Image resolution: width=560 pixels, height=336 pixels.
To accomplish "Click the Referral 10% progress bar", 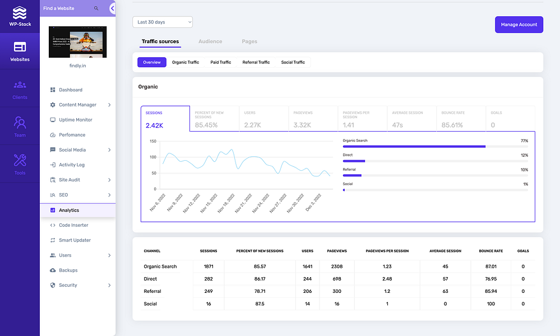I will tap(436, 175).
